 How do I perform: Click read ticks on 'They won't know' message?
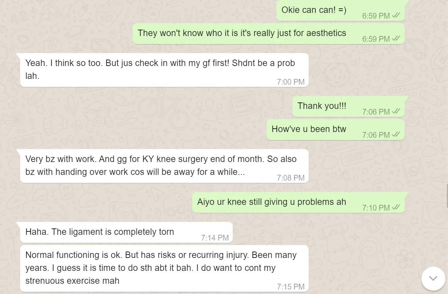[396, 38]
